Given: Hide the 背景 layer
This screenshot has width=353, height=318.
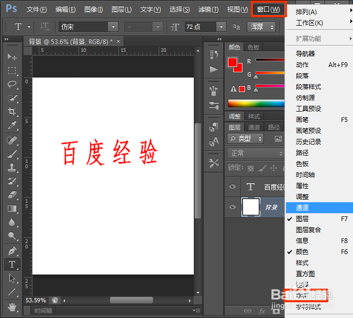Looking at the screenshot, I should click(233, 207).
